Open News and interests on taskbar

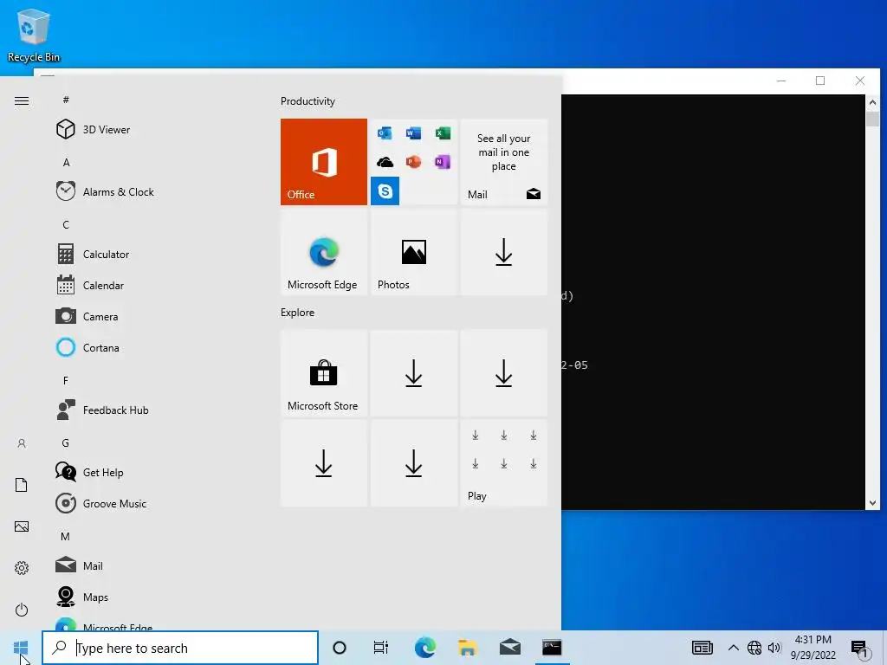702,648
